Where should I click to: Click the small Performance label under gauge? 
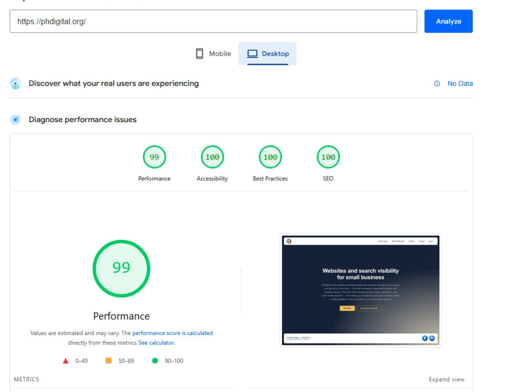click(x=154, y=179)
